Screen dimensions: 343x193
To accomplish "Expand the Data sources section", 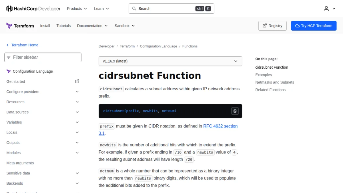I will click(77, 112).
